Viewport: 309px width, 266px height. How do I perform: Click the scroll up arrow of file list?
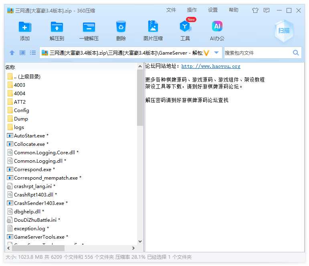point(140,66)
